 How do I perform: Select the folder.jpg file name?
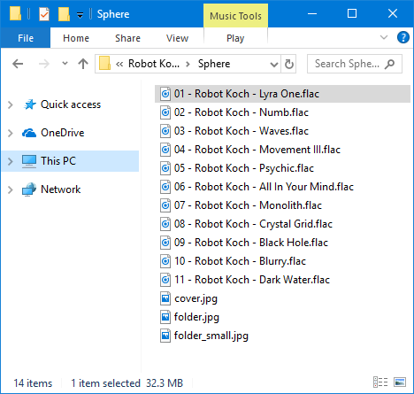[x=196, y=317]
